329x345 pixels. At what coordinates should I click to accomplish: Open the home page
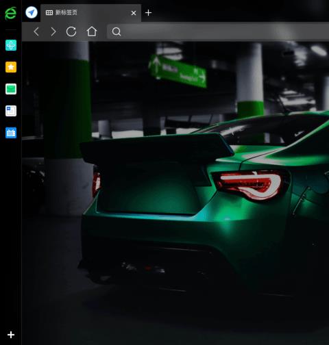(92, 31)
